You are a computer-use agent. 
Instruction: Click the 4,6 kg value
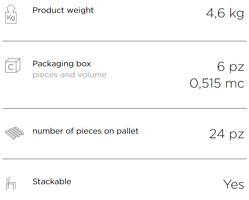[225, 13]
